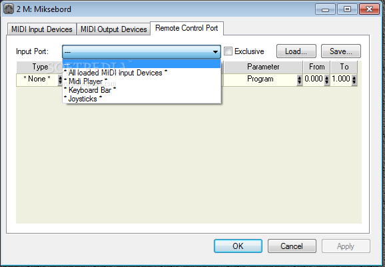Click the Cancel button
Screen dimensions: 385x267
(x=292, y=246)
